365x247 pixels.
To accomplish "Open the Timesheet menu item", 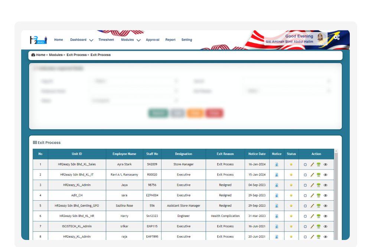I will [x=106, y=40].
